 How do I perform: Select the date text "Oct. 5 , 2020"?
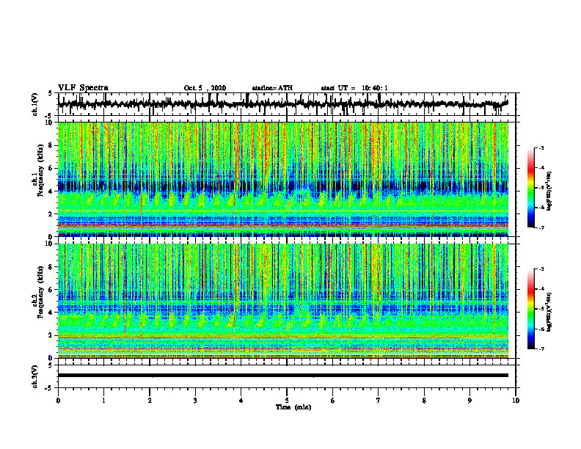[x=205, y=88]
